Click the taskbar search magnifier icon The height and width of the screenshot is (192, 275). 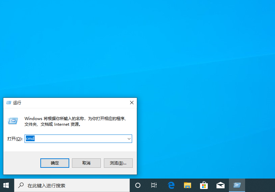21,185
